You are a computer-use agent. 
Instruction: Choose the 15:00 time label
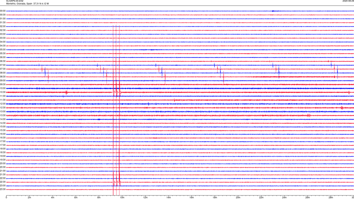click(3, 126)
